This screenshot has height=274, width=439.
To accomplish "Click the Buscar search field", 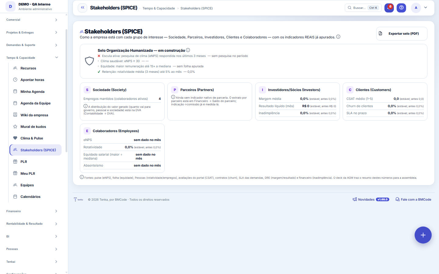I will (363, 8).
